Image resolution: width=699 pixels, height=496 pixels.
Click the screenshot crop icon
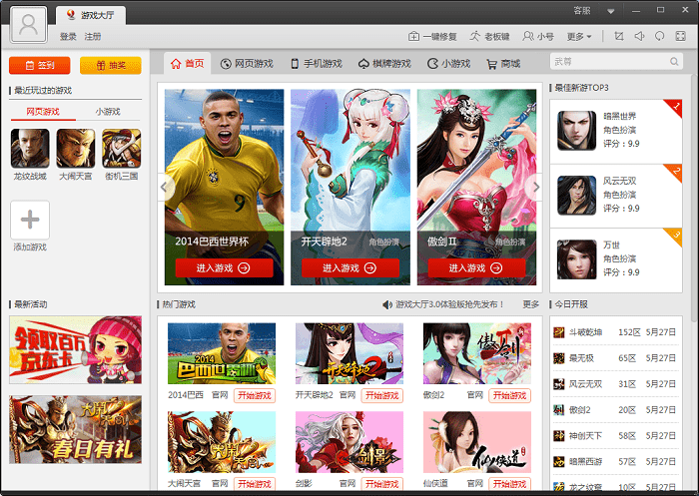coord(619,36)
